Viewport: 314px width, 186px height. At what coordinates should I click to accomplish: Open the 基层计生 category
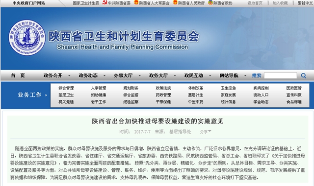(196, 95)
